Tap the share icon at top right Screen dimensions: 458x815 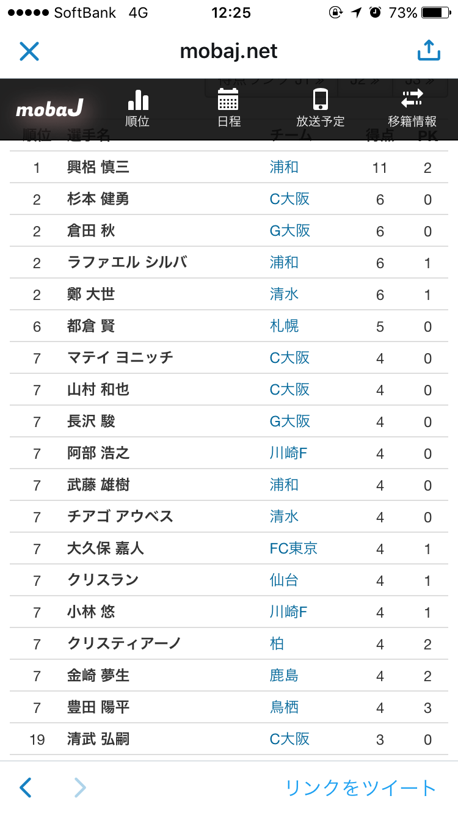point(429,50)
